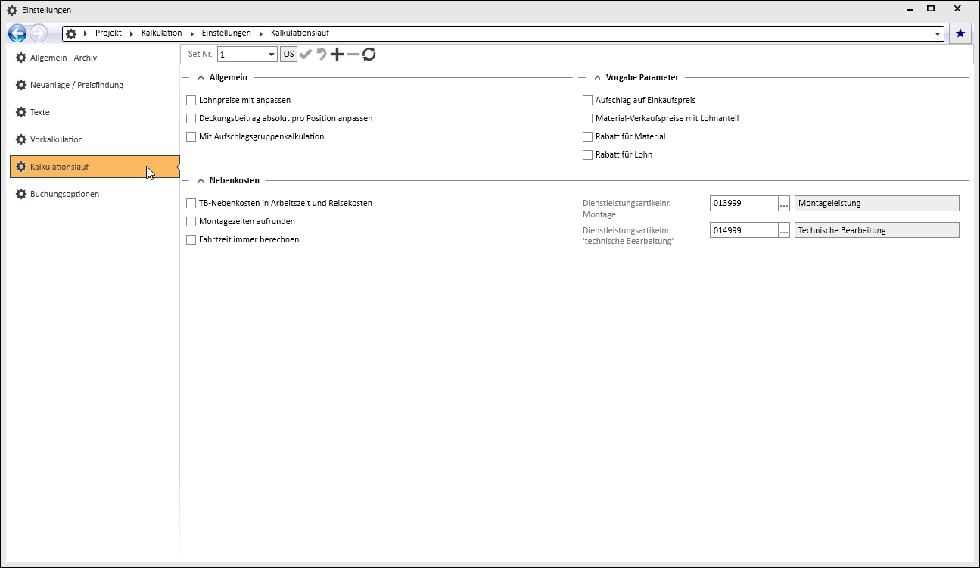Click the OS button in the toolbar
This screenshot has height=568, width=980.
(x=289, y=54)
